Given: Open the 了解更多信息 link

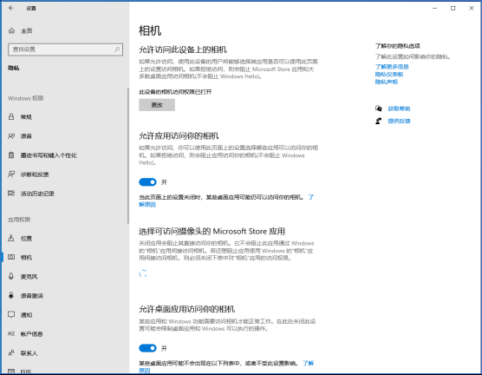Looking at the screenshot, I should (392, 67).
